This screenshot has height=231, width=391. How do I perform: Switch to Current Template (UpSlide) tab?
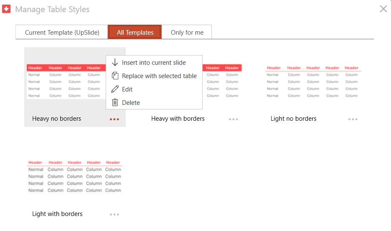coord(62,33)
